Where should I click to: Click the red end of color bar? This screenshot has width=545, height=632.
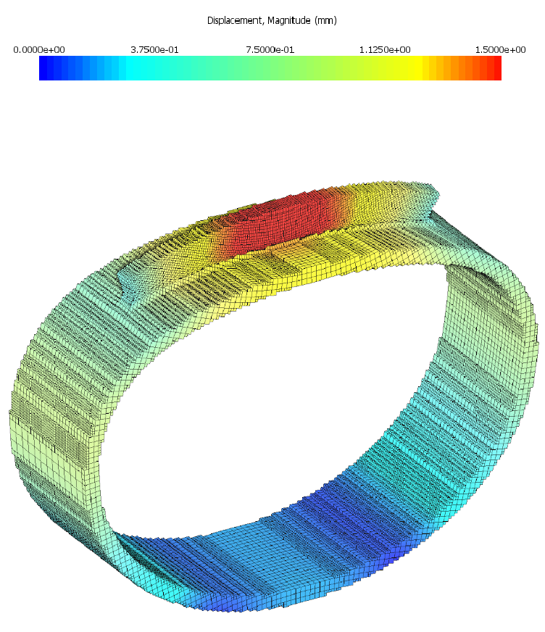pos(497,68)
